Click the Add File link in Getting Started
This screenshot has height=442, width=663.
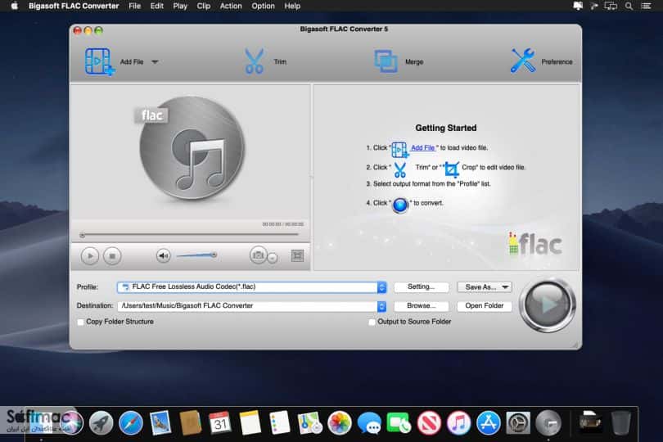(423, 147)
